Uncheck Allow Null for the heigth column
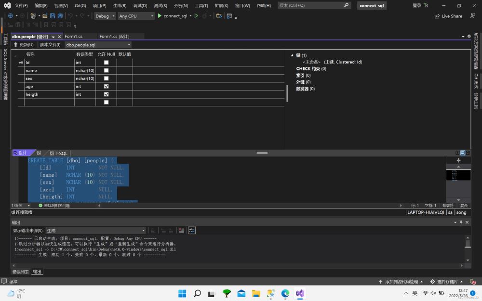This screenshot has width=482, height=301. 106,94
